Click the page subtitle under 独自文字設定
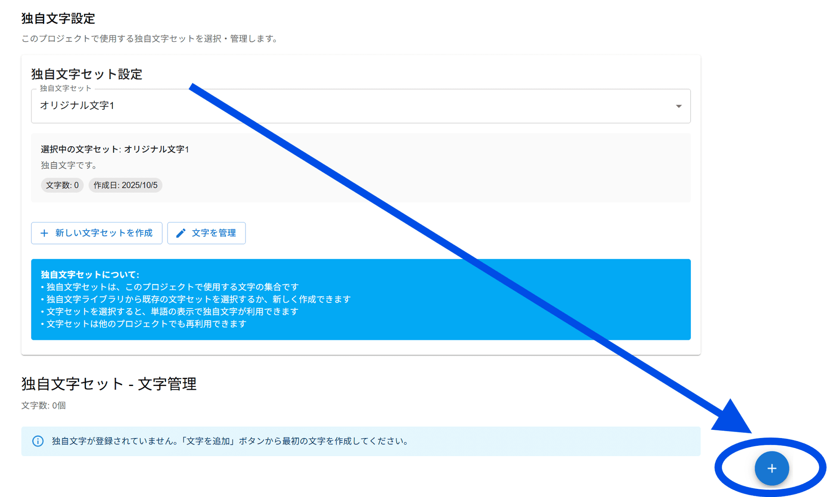827x497 pixels. coord(149,39)
